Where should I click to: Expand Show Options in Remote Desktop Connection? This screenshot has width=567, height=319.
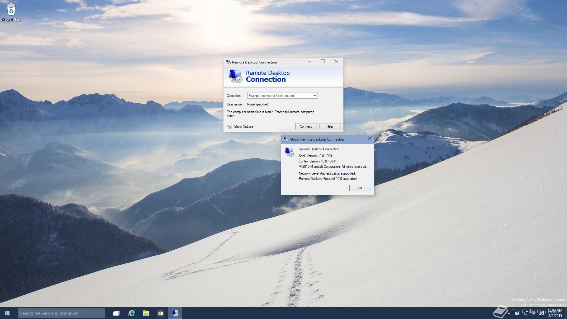pos(240,126)
